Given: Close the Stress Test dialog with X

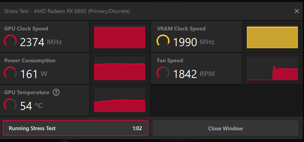Looking at the screenshot, I should [x=297, y=11].
